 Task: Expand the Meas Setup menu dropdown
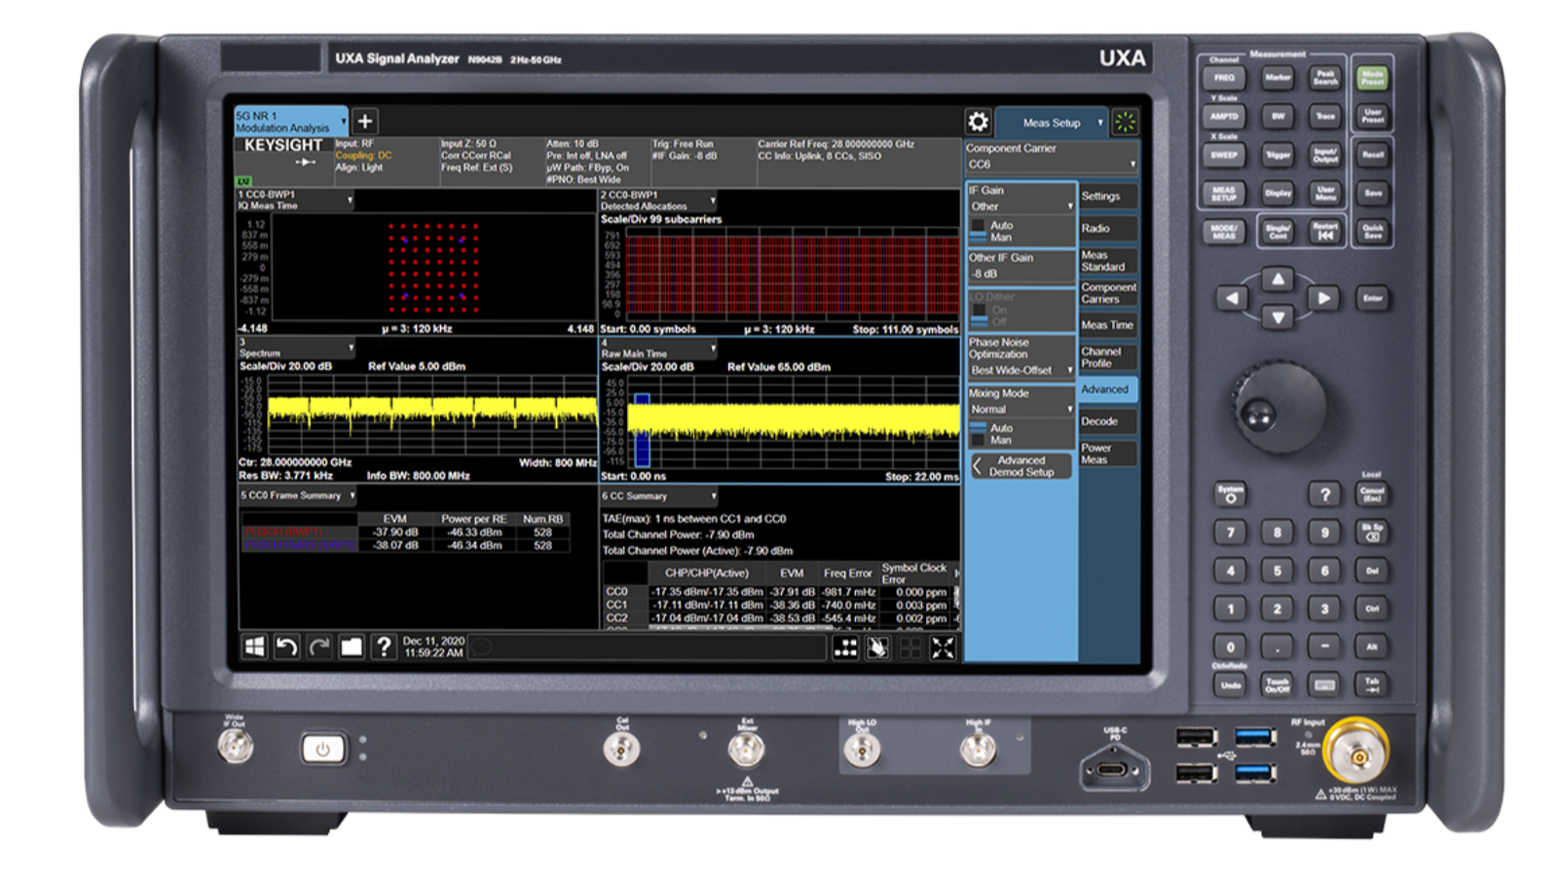[x=1052, y=123]
